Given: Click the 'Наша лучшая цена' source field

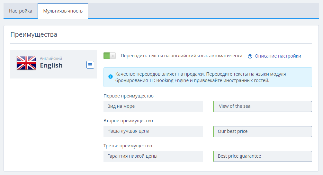Looking at the screenshot, I should tap(153, 131).
